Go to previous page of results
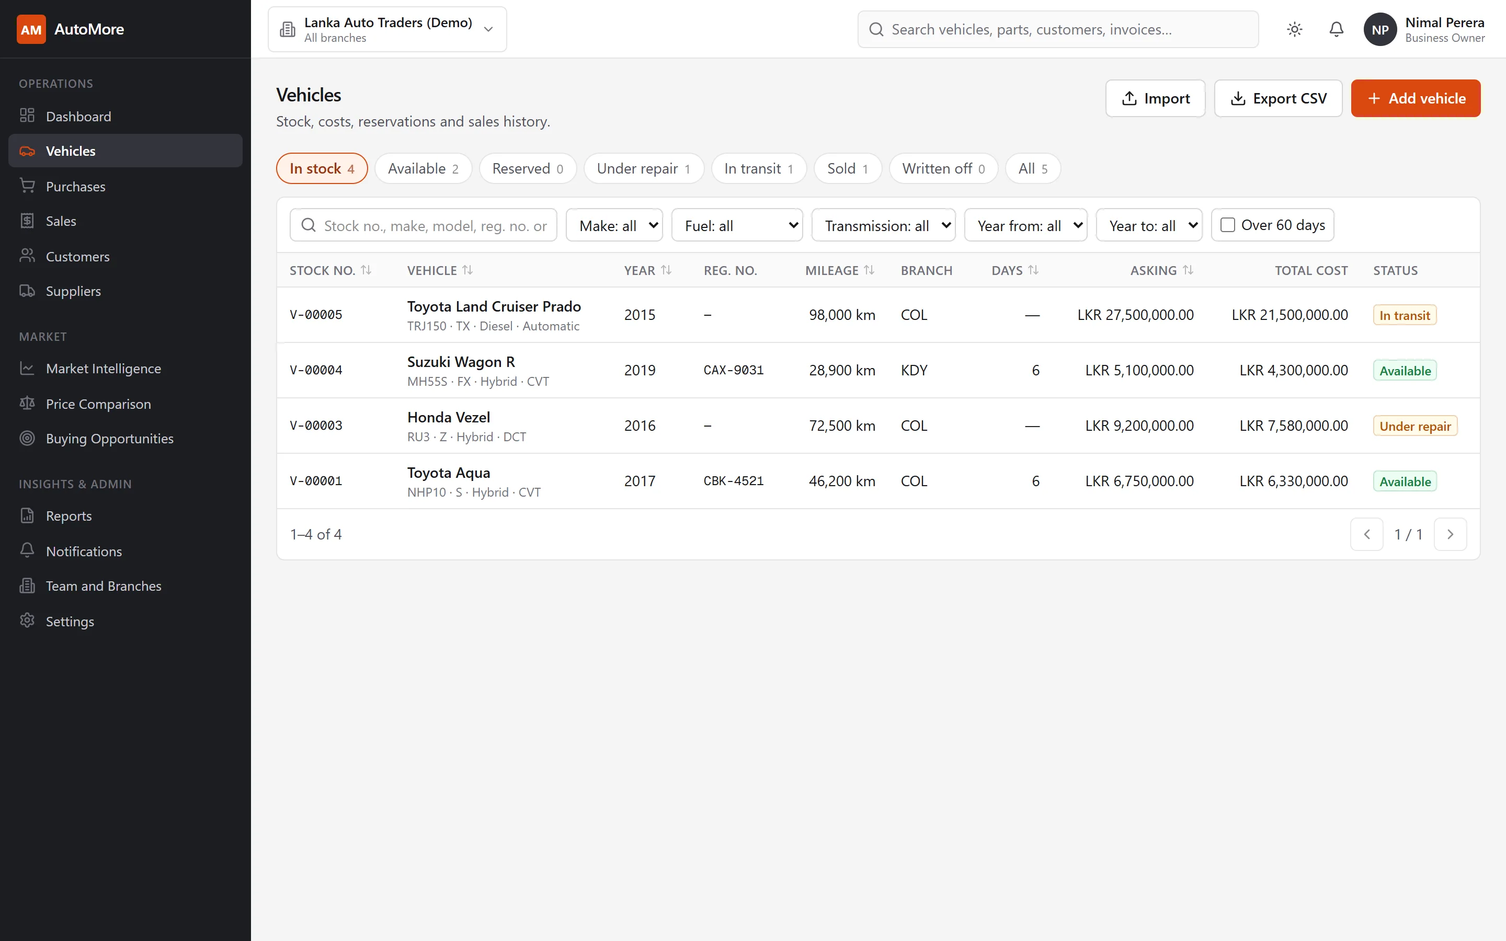Viewport: 1506px width, 941px height. pyautogui.click(x=1366, y=534)
